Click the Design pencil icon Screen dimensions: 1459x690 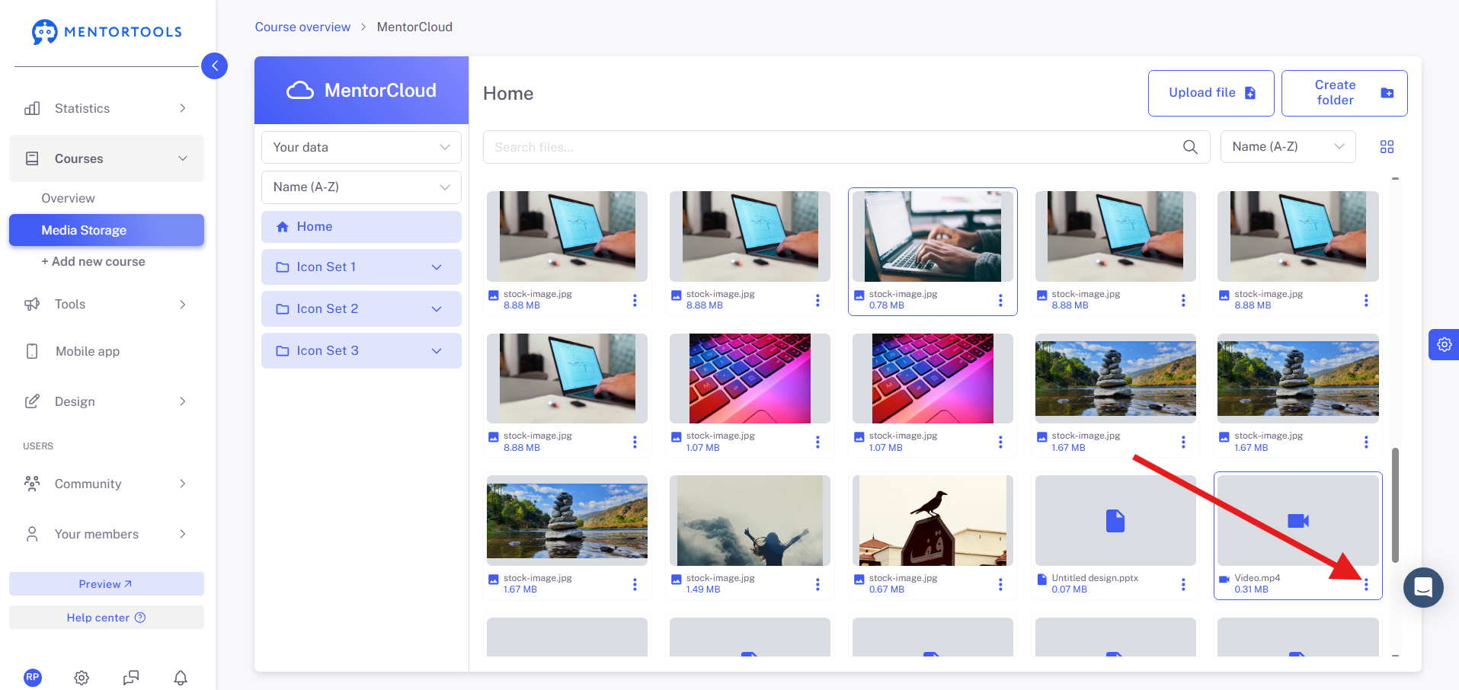click(32, 401)
